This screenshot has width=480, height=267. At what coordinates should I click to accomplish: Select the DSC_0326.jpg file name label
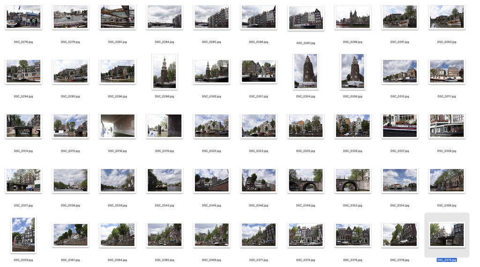tap(352, 151)
